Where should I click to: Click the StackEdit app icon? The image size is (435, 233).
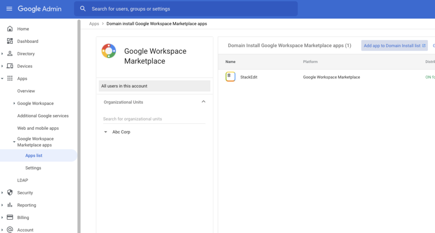click(230, 77)
